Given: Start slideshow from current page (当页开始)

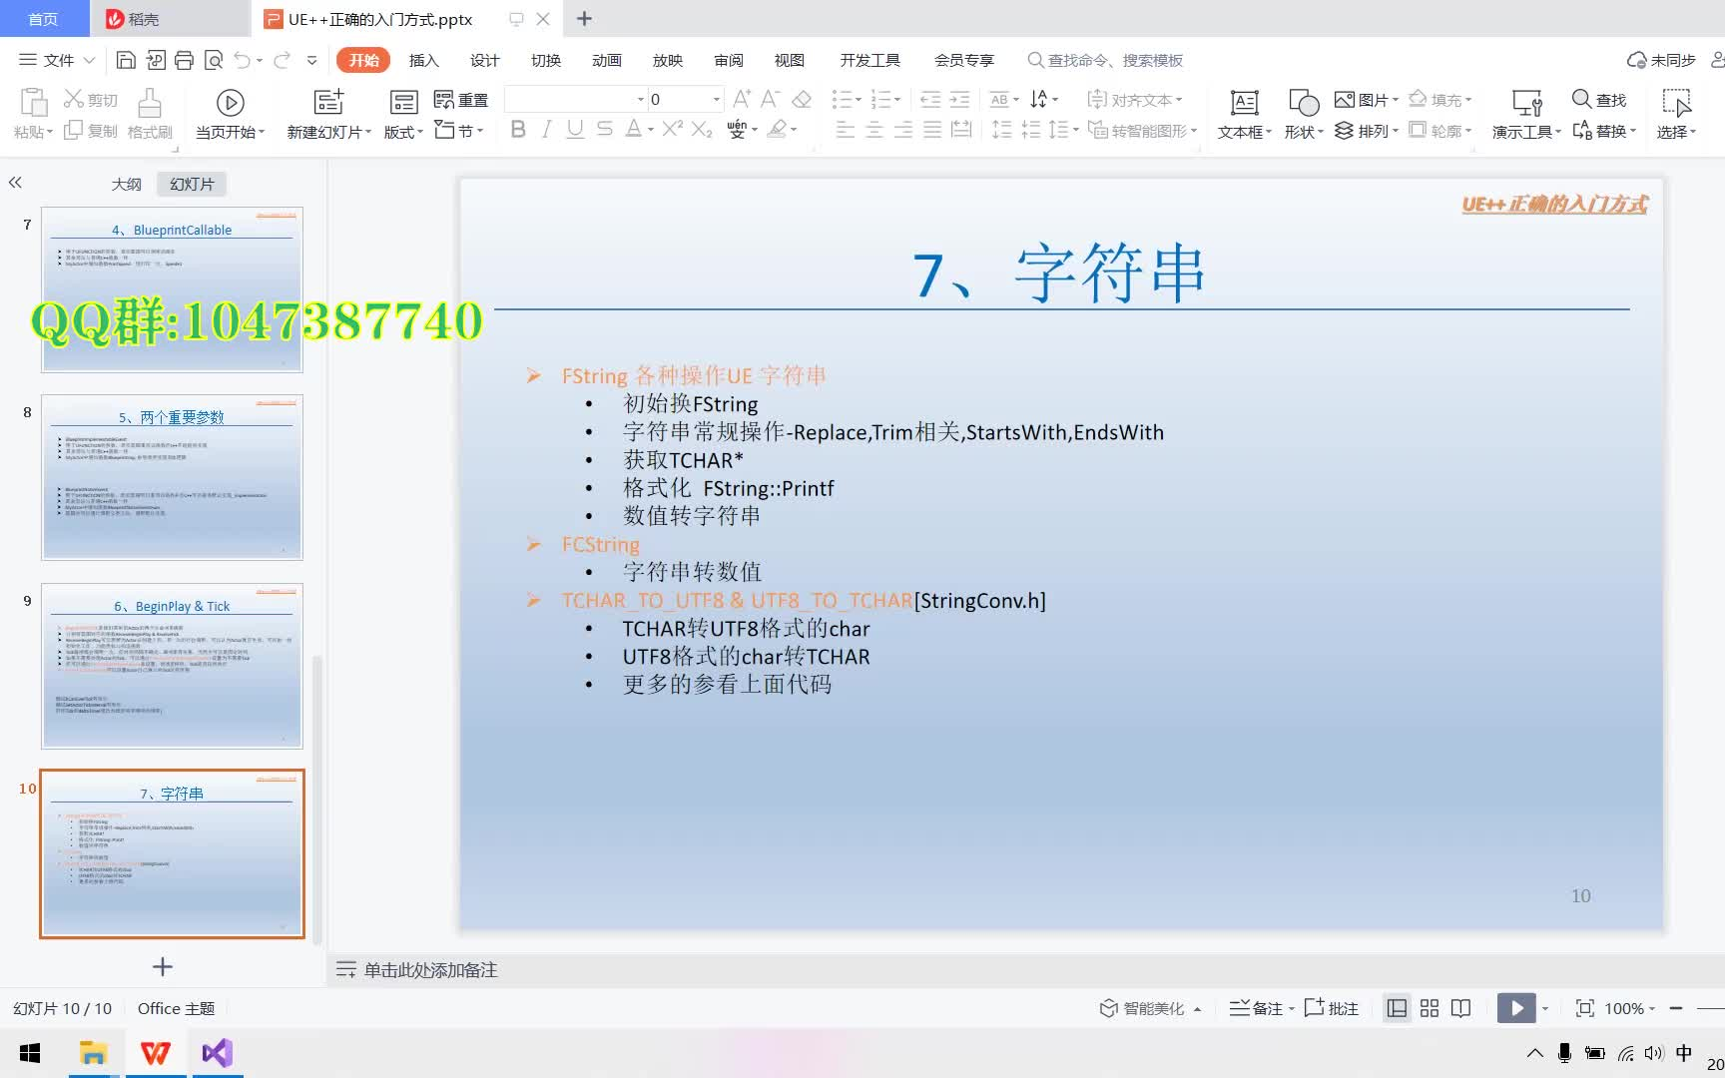Looking at the screenshot, I should 230,114.
